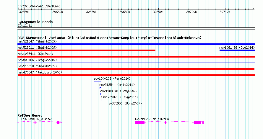
Task: Click the ruler's right arrowhead
Action: [x=254, y=9]
